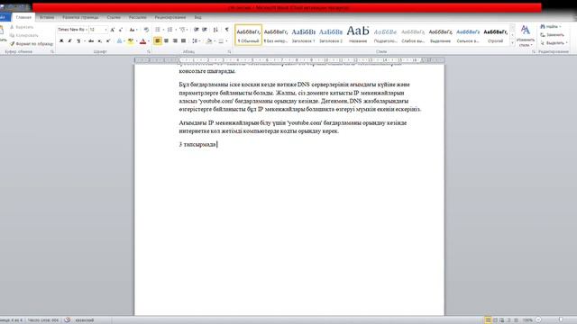
Task: Click the Вырезать (Cut) command
Action: point(22,27)
